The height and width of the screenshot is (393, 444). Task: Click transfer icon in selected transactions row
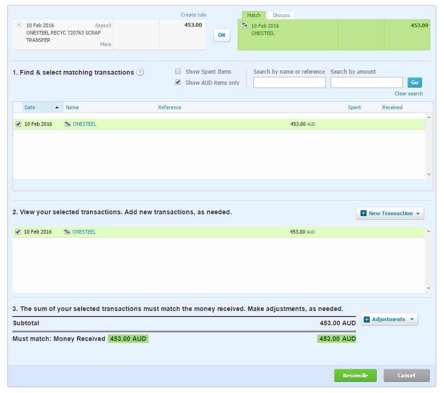coord(67,232)
